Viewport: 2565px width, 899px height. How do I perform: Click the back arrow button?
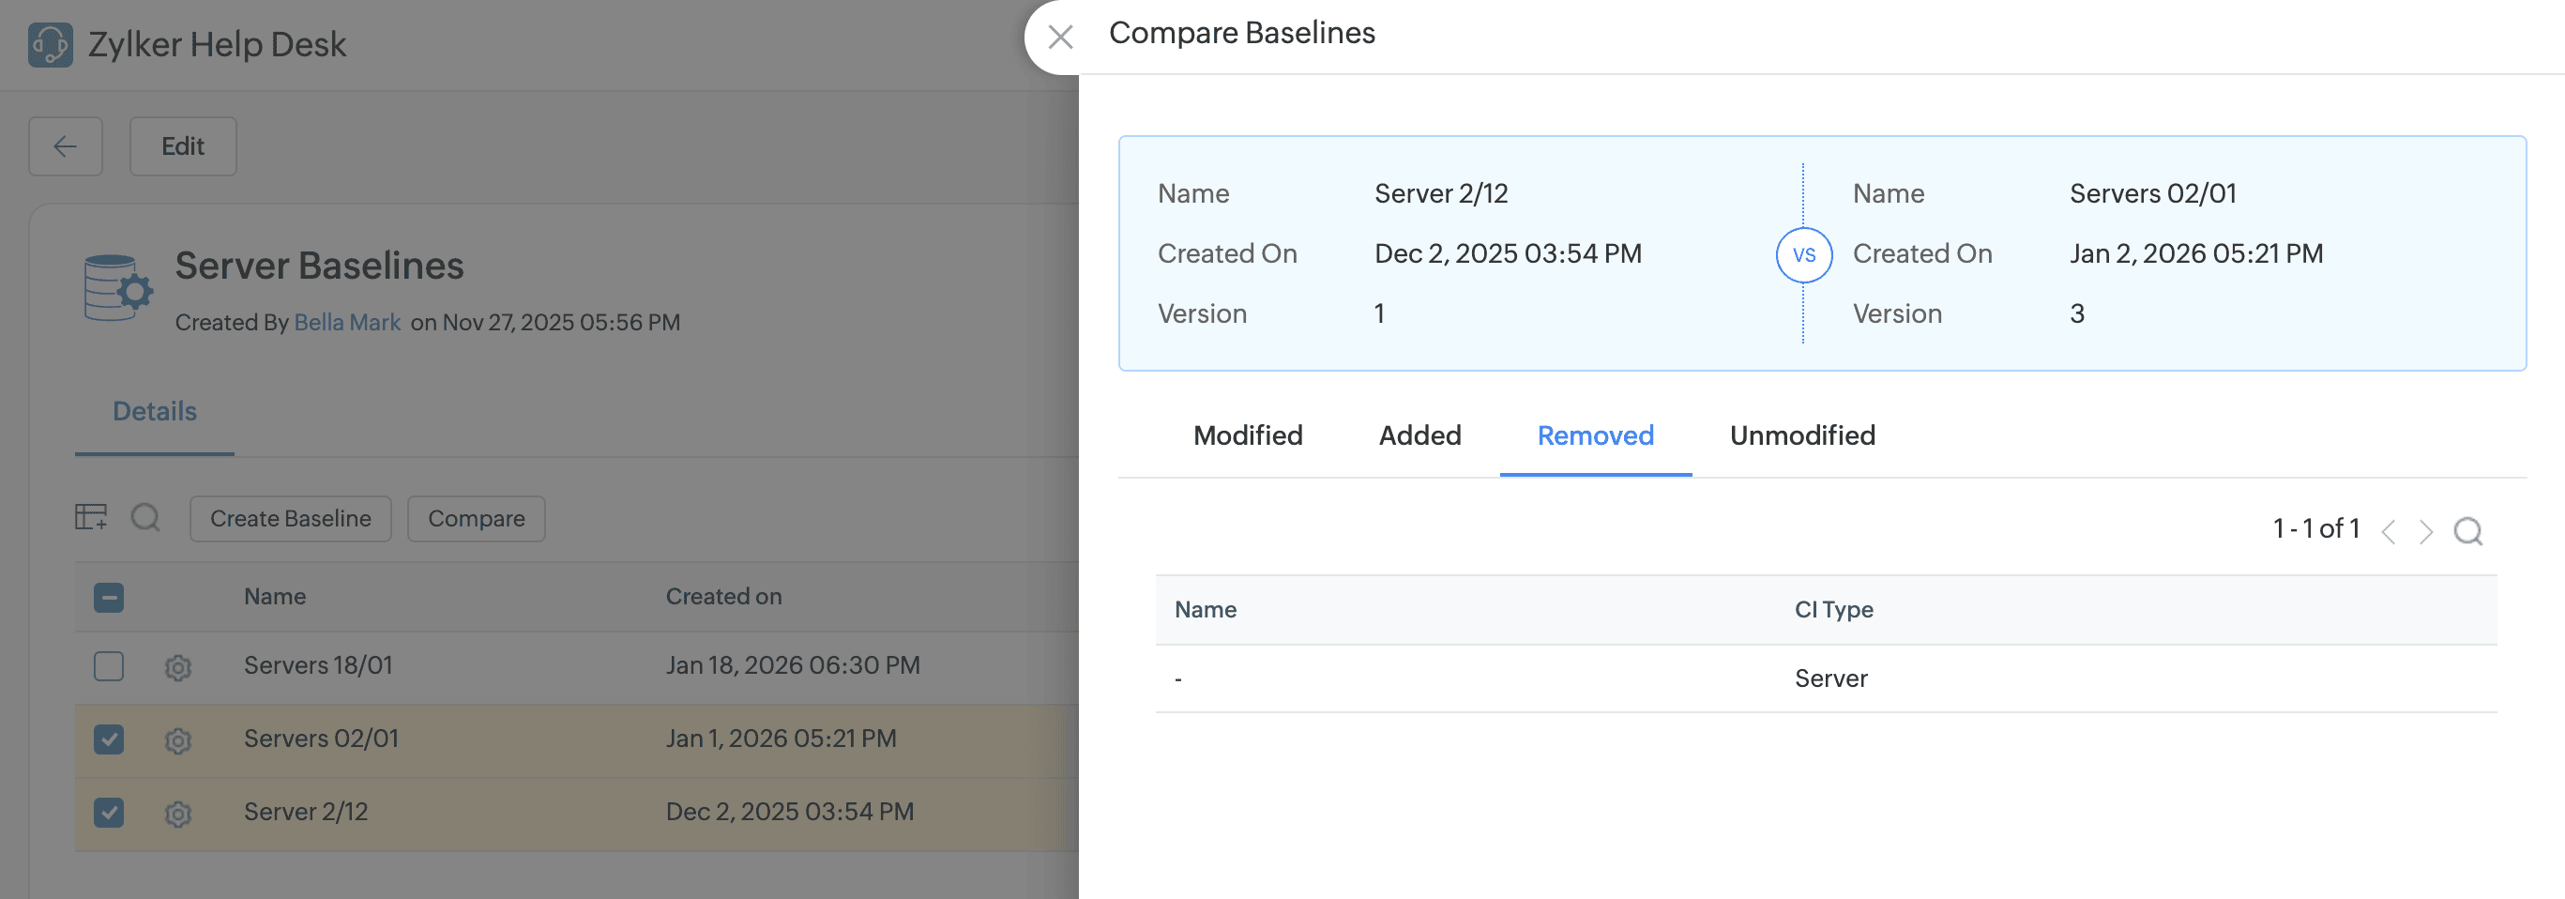pyautogui.click(x=66, y=146)
